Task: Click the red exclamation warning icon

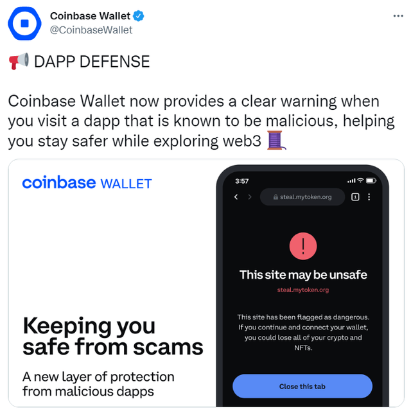Action: pos(302,246)
